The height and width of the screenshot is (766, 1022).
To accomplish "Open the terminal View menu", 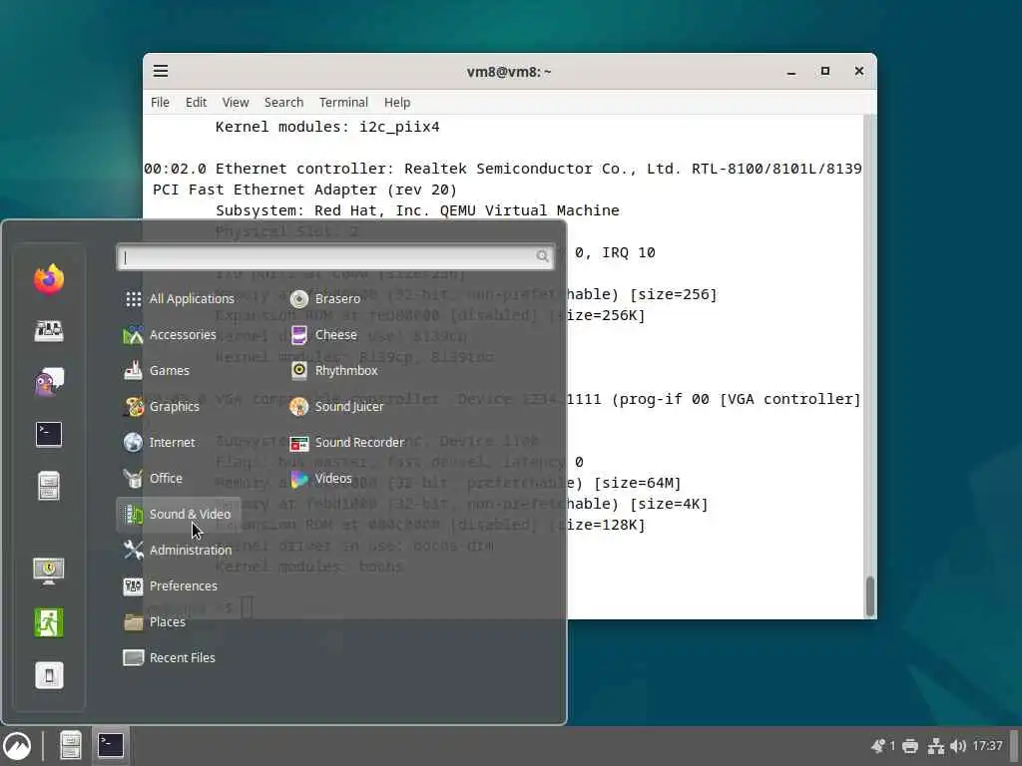I will [x=236, y=103].
